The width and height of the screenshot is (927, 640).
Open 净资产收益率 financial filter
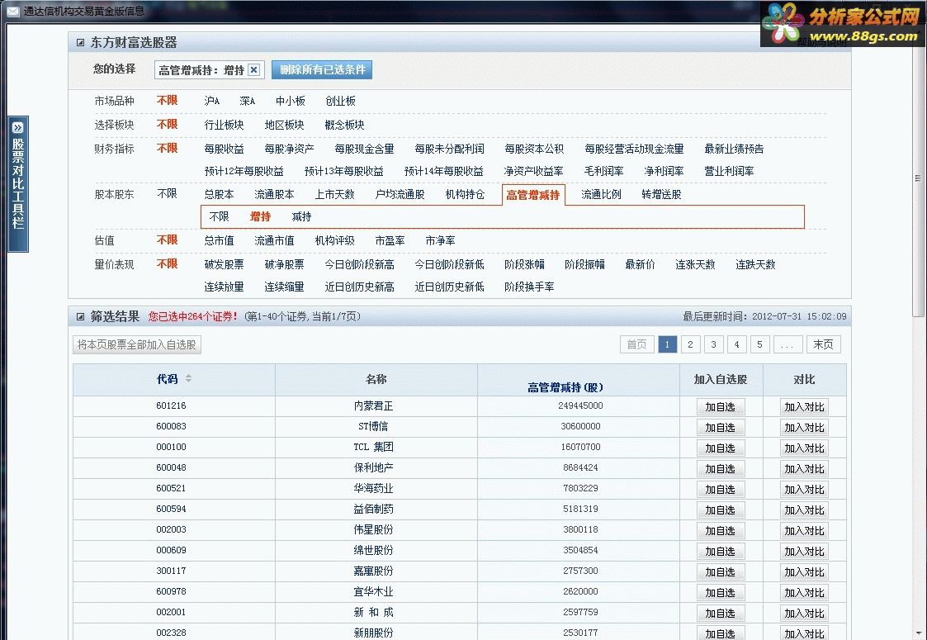(x=534, y=172)
